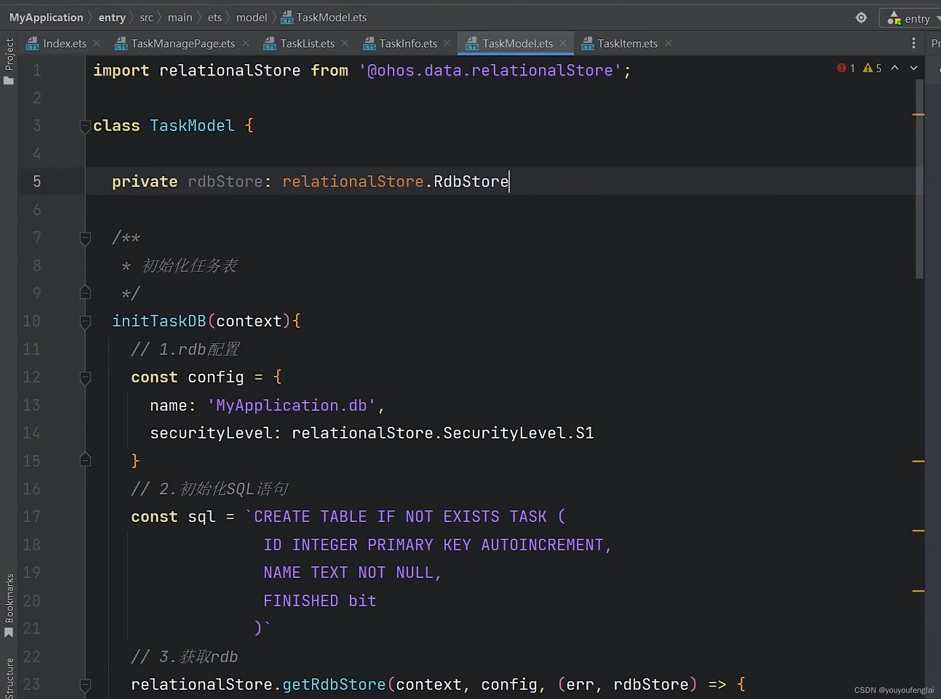Viewport: 941px width, 699px height.
Task: Click securityLevel on line 14
Action: click(x=211, y=433)
